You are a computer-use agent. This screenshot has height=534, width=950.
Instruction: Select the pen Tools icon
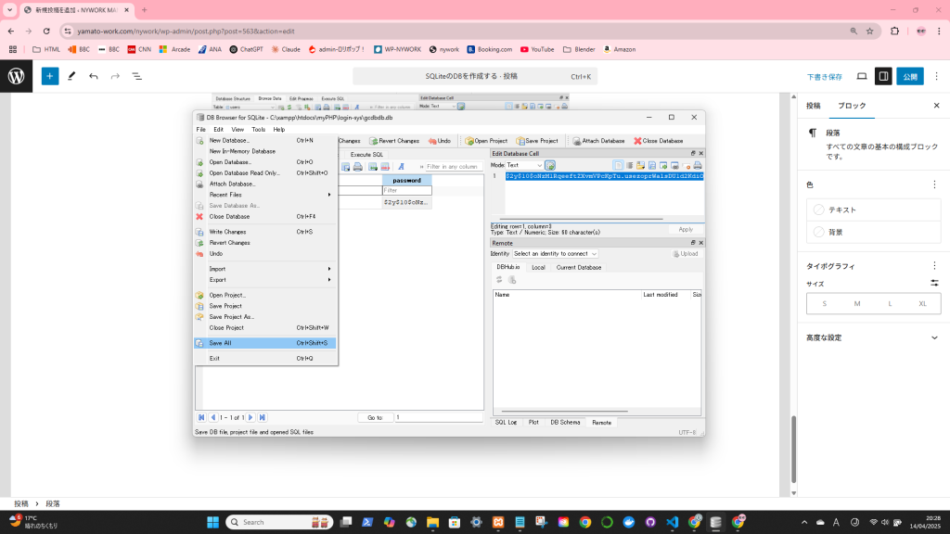pos(72,76)
